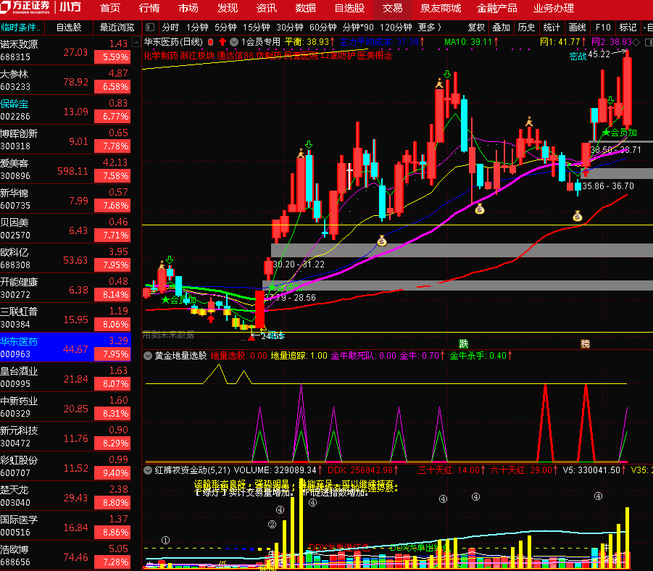653x571 pixels.
Task: Click the red up-arrow icon in chart header
Action: tap(222, 41)
